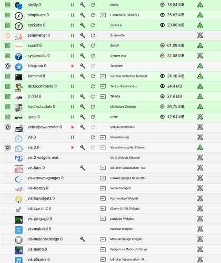Screen dimensions: 221x263
Task: Click the vis-materialdesign.0 wrench icon
Action: (x=83, y=239)
